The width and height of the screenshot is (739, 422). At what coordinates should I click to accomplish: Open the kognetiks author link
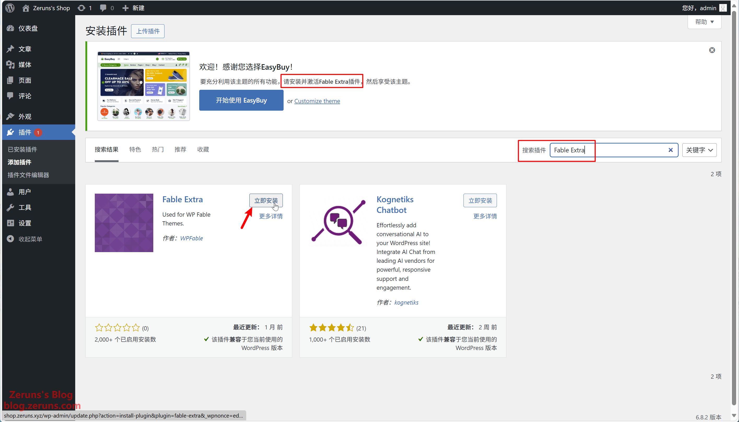406,302
